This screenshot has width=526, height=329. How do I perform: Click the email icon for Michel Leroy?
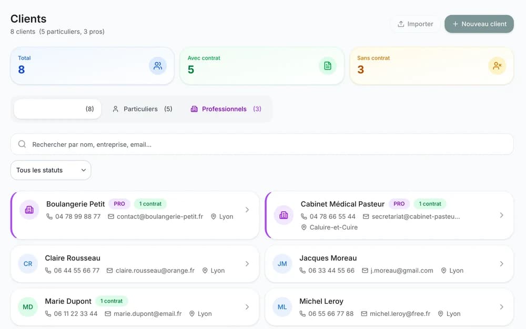364,314
